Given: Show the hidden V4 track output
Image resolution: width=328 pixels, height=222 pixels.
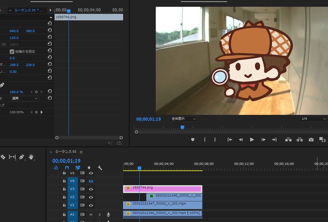Looking at the screenshot, I should click(91, 181).
